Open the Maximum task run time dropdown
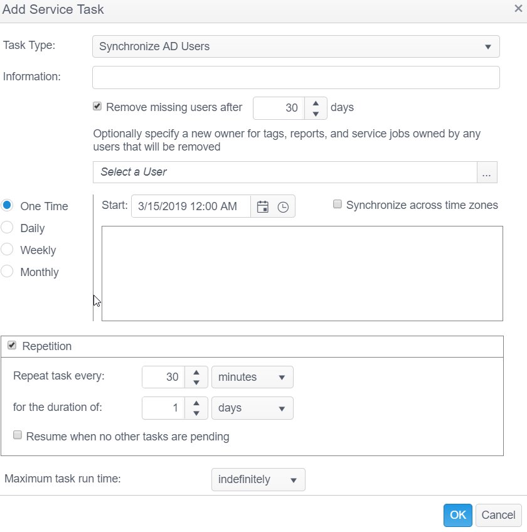Viewport: 527px width, 532px height. [x=258, y=479]
